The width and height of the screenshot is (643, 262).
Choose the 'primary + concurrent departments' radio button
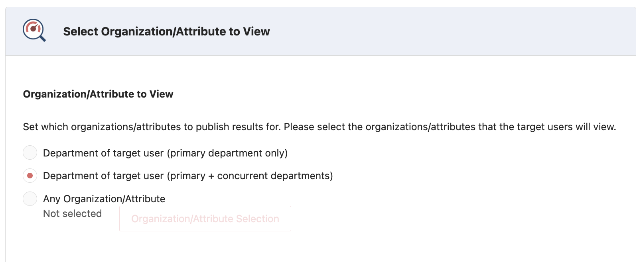coord(30,176)
